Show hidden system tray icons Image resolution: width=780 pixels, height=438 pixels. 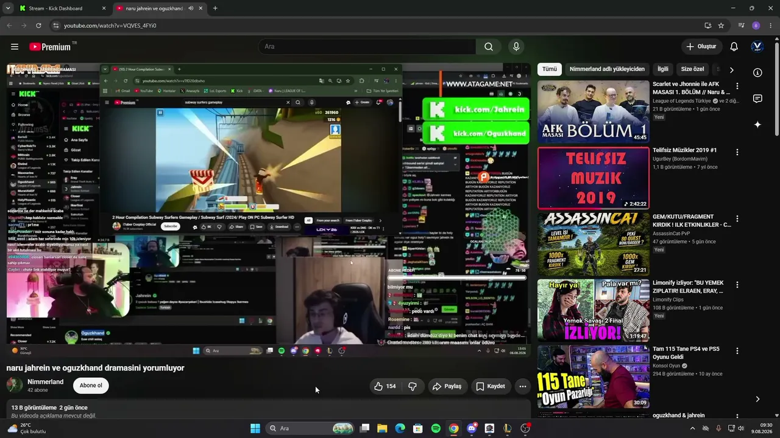pos(692,428)
